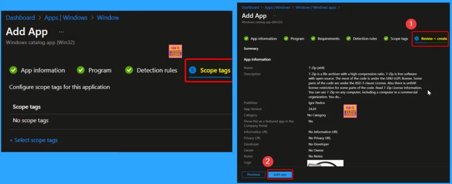Select the app version value '24.01'
The width and height of the screenshot is (452, 184).
313,109
